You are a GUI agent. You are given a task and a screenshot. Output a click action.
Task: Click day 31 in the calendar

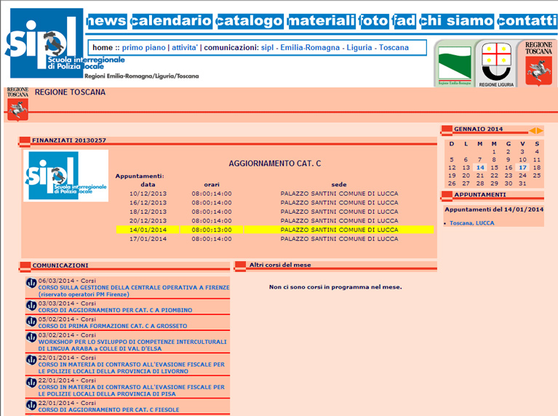click(522, 183)
